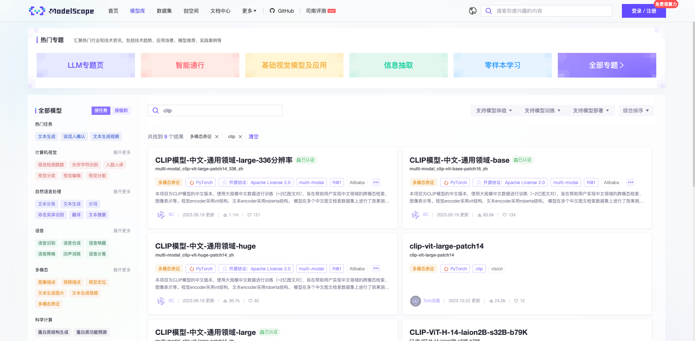The width and height of the screenshot is (695, 341).
Task: Open 支持模型体验 dropdown
Action: click(494, 111)
